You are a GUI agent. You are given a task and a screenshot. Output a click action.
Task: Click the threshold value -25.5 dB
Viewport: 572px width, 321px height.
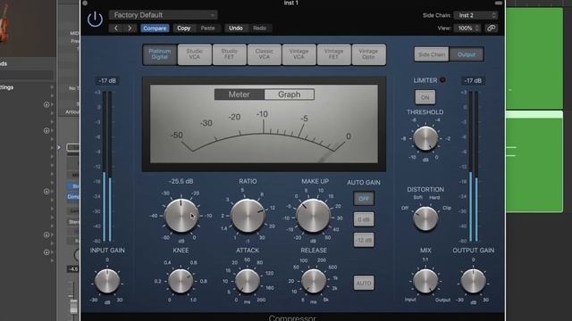tap(181, 181)
